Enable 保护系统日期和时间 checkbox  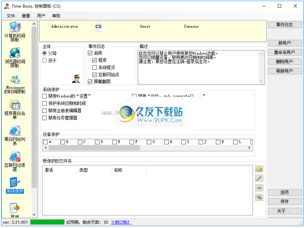[44, 103]
